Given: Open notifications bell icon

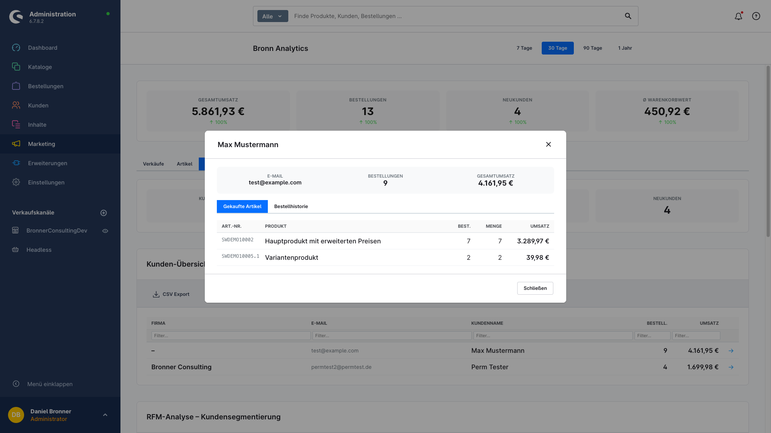Looking at the screenshot, I should pos(738,16).
